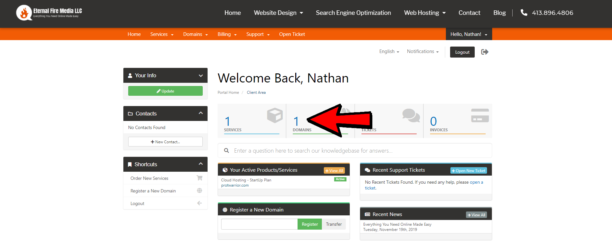This screenshot has width=612, height=249.
Task: Open the Web Hosting dropdown
Action: click(425, 13)
